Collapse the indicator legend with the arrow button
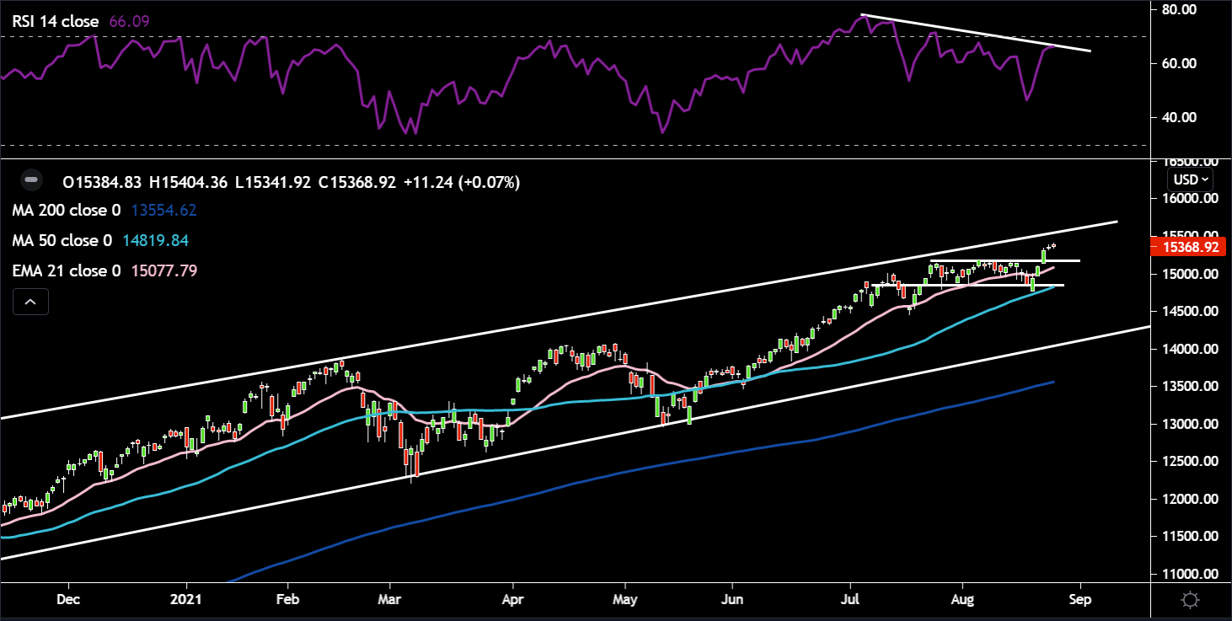 click(30, 301)
